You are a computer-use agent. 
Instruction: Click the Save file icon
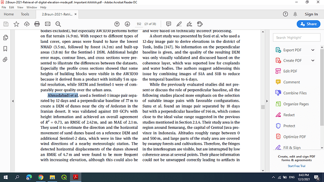click(6, 24)
